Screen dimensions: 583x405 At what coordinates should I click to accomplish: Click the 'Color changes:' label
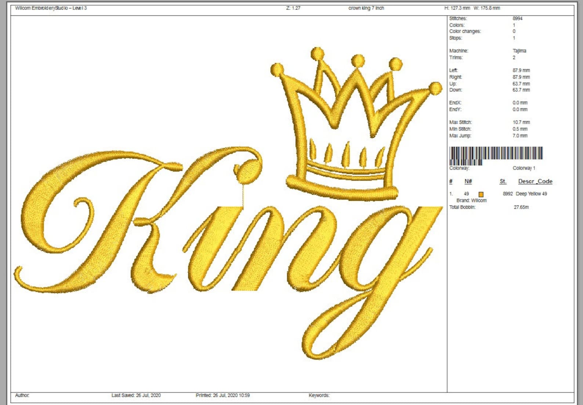coord(465,31)
